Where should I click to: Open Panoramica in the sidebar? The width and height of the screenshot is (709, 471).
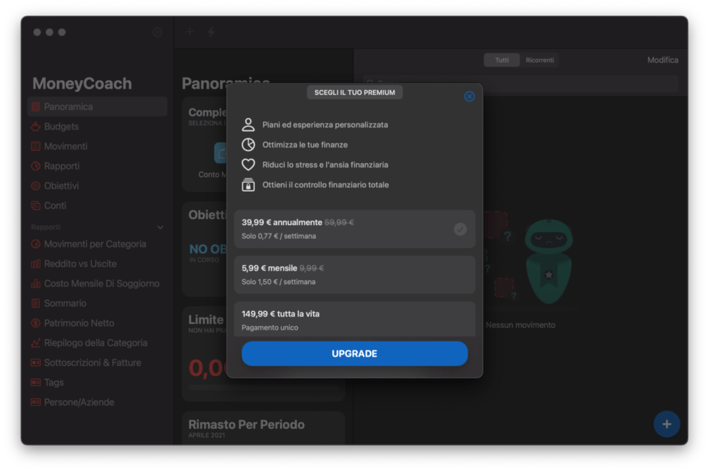pyautogui.click(x=97, y=107)
